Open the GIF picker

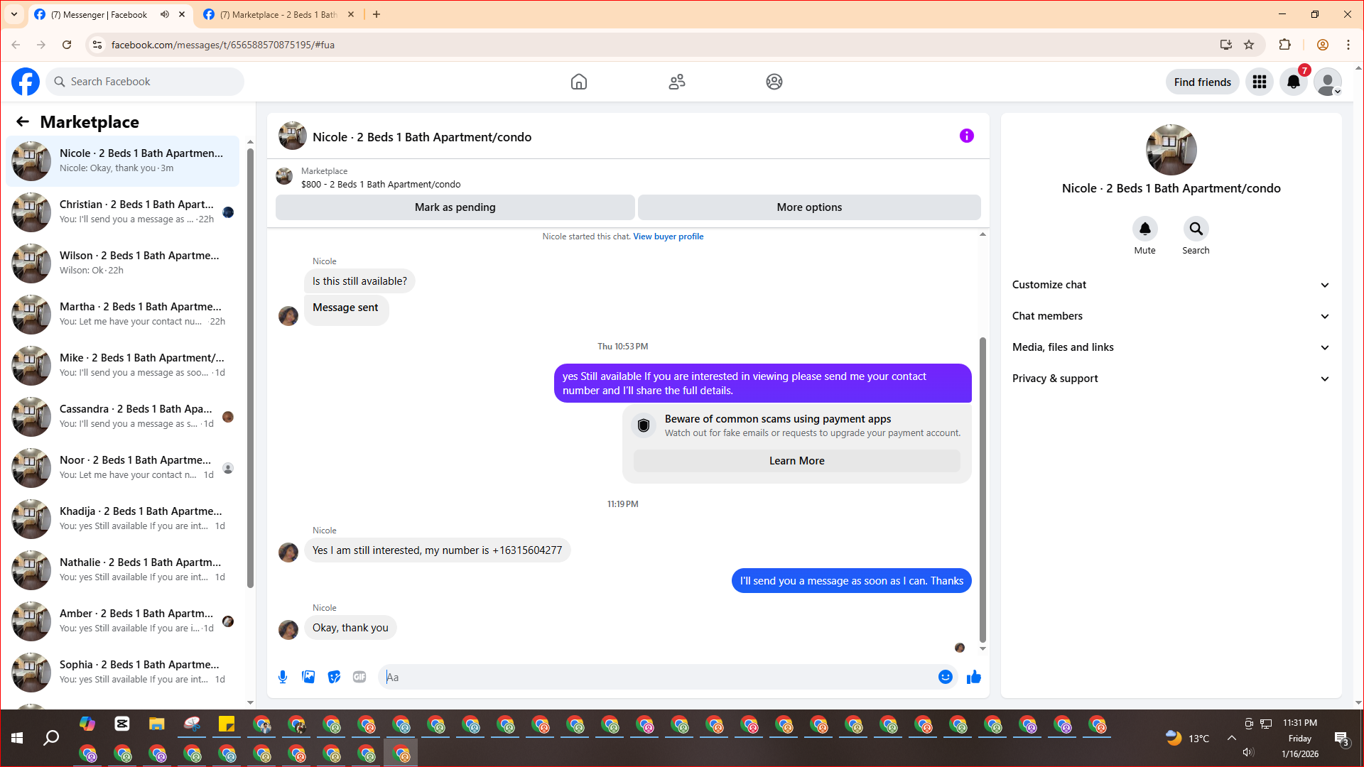(x=359, y=677)
